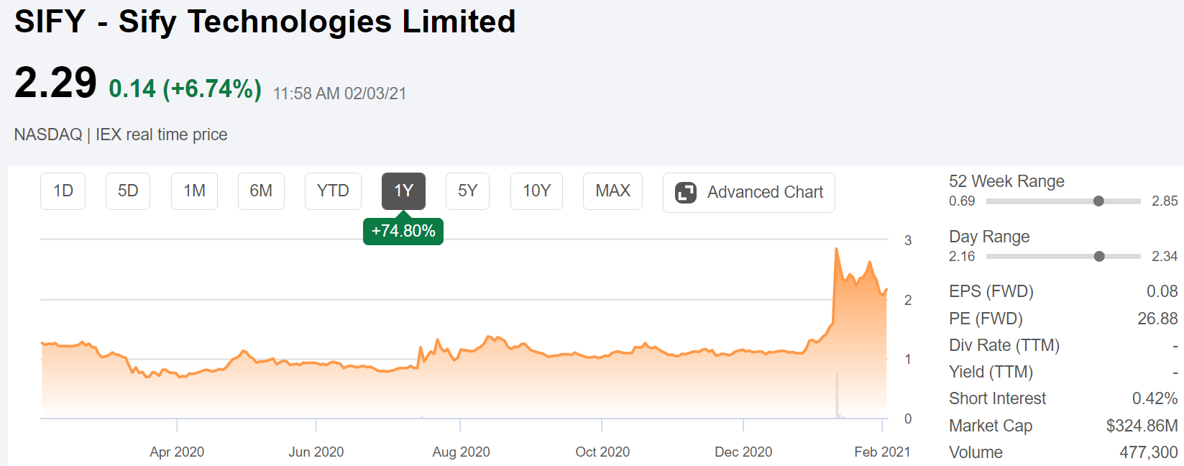Click the EPS value 0.08

click(x=1162, y=291)
